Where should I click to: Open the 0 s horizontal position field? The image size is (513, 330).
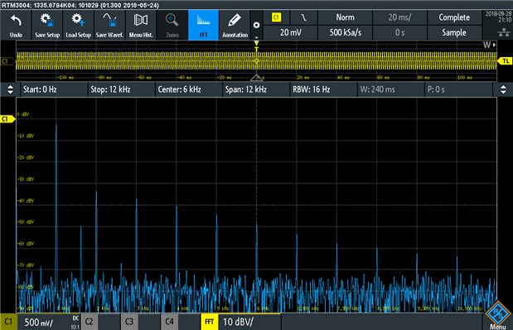click(399, 32)
